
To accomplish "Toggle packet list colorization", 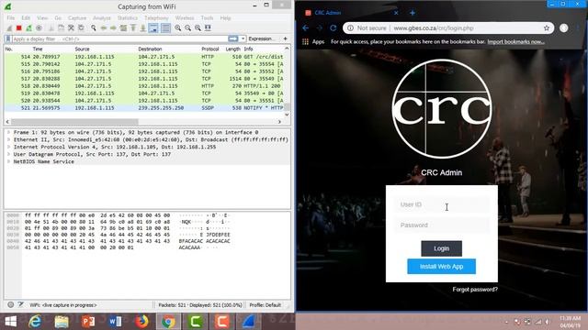I will [x=165, y=28].
